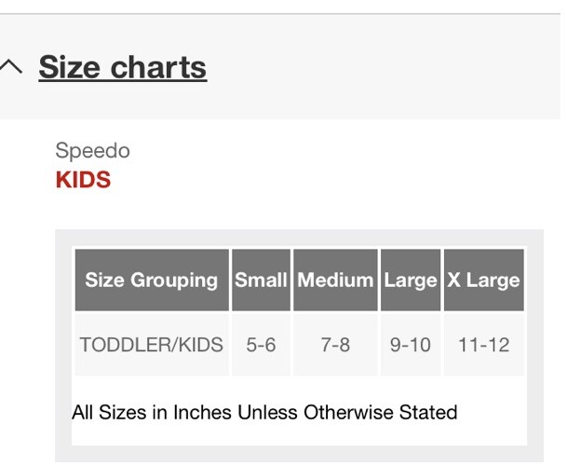Click the Size Grouping column header
567x466 pixels.
point(151,280)
